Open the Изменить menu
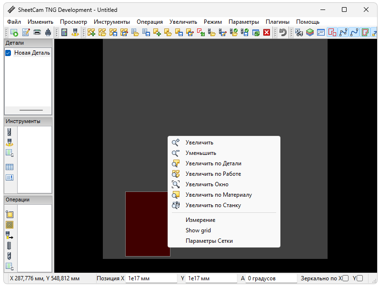The height and width of the screenshot is (286, 379). [40, 22]
